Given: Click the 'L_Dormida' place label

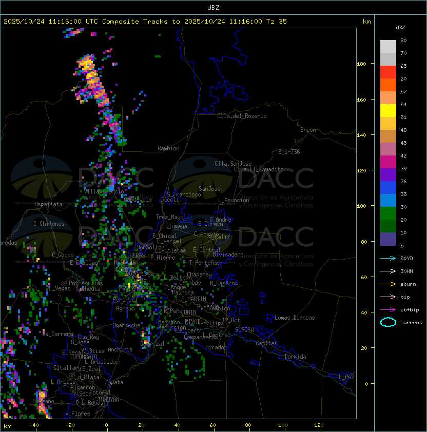Looking at the screenshot, I should [x=292, y=357].
